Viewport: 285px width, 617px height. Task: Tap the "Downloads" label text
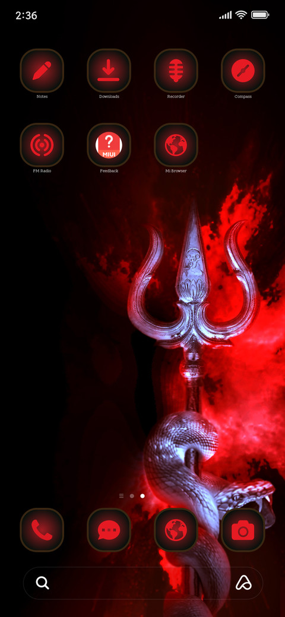(109, 96)
